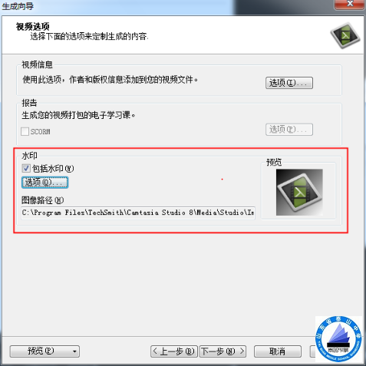Image resolution: width=366 pixels, height=366 pixels.
Task: Cancel the wizard via 取消
Action: coord(278,351)
